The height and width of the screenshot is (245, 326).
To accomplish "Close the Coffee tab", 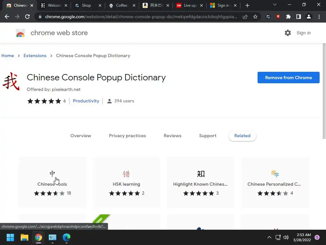I will pos(134,6).
